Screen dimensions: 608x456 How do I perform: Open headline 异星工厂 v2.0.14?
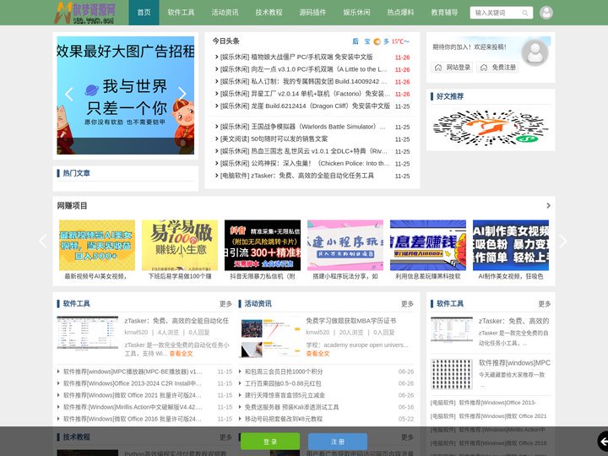305,94
